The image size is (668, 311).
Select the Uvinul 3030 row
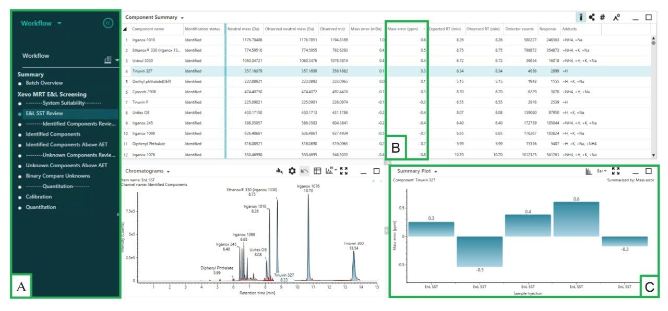(x=386, y=60)
